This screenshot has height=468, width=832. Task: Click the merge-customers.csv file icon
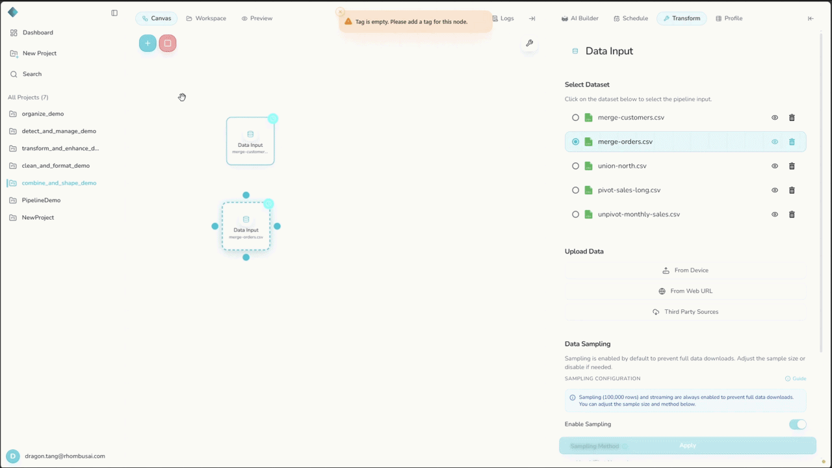tap(588, 118)
